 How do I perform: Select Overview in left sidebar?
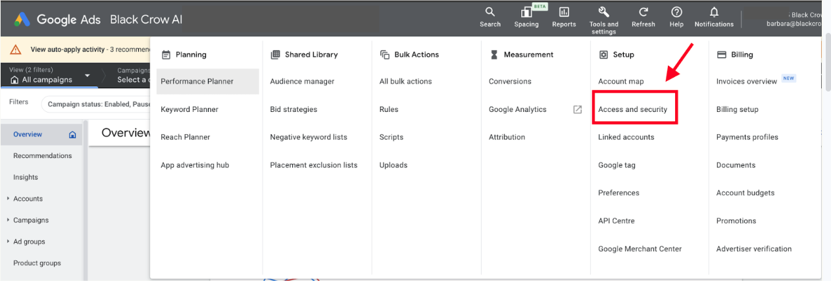41,134
